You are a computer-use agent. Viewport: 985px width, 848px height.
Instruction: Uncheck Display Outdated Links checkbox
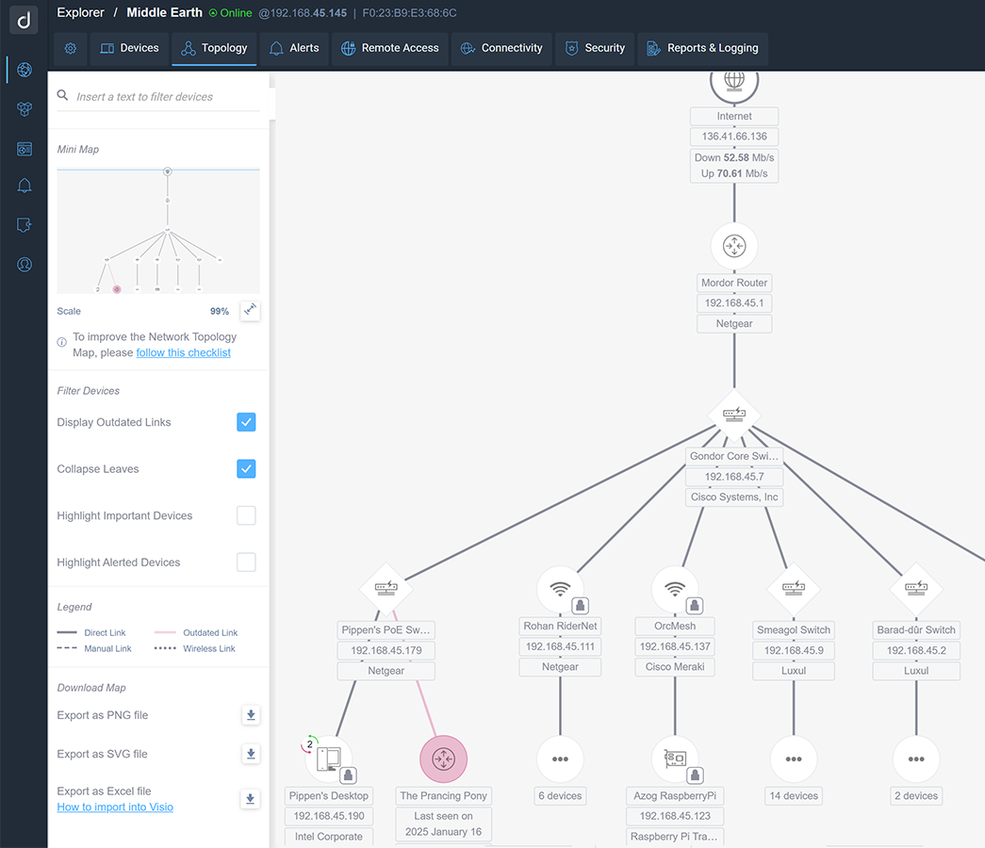(x=246, y=422)
